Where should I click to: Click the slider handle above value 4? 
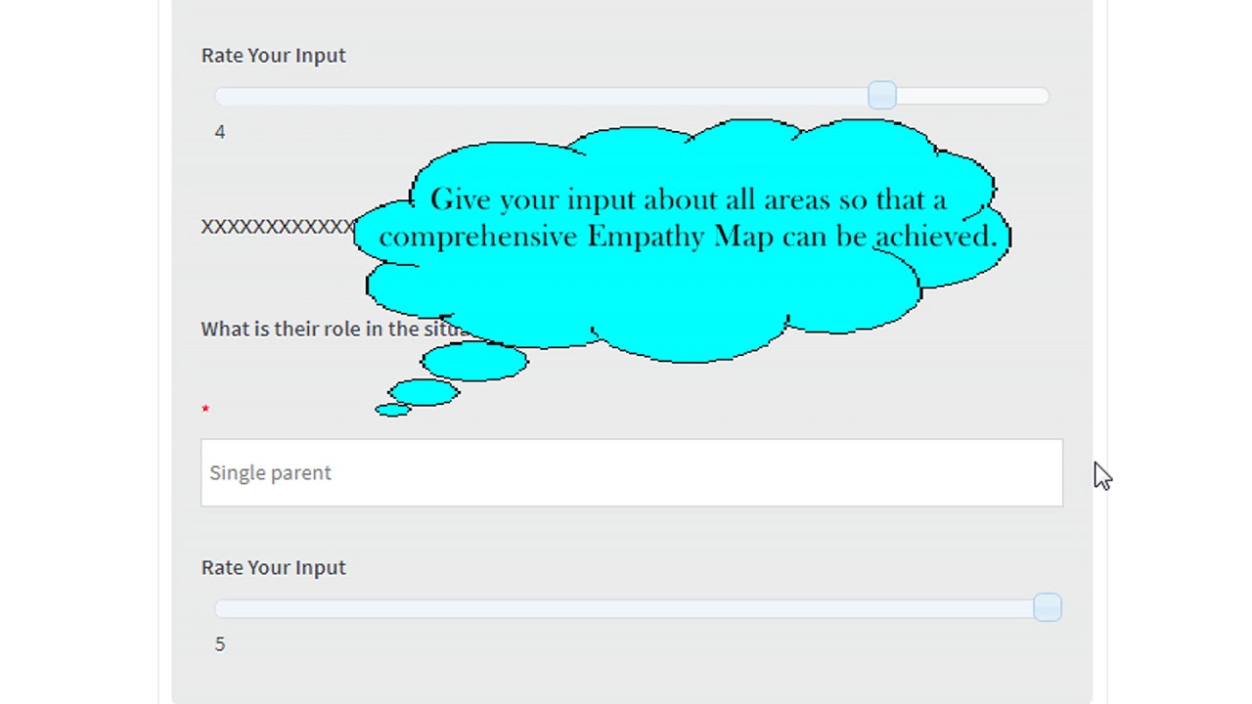pyautogui.click(x=881, y=95)
